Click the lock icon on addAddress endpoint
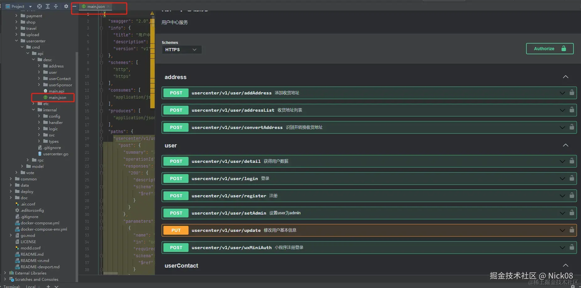The image size is (581, 288). [x=572, y=93]
